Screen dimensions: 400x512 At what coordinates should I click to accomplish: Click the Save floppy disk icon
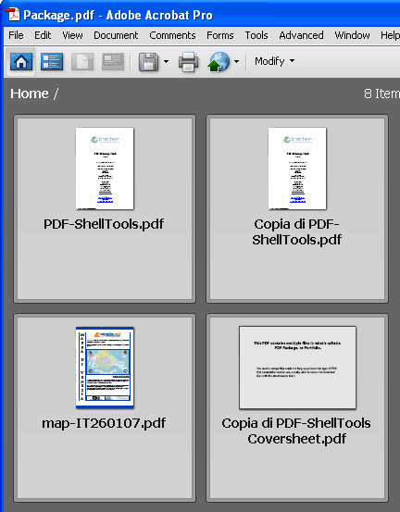148,62
